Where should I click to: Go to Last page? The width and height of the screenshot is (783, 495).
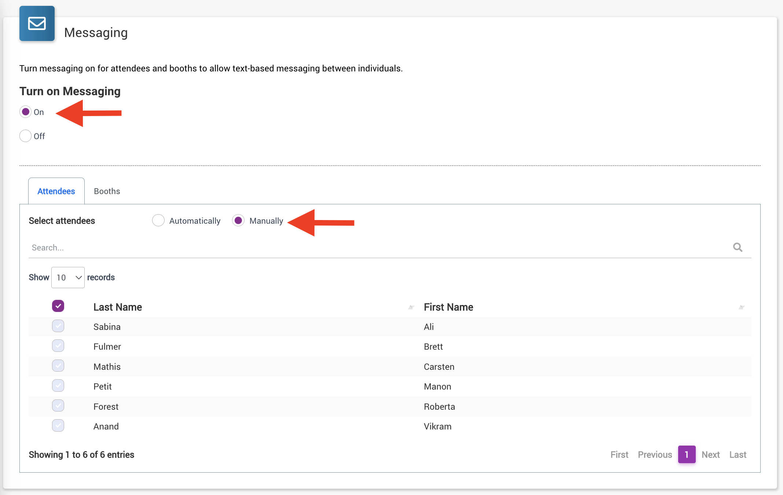coord(738,454)
